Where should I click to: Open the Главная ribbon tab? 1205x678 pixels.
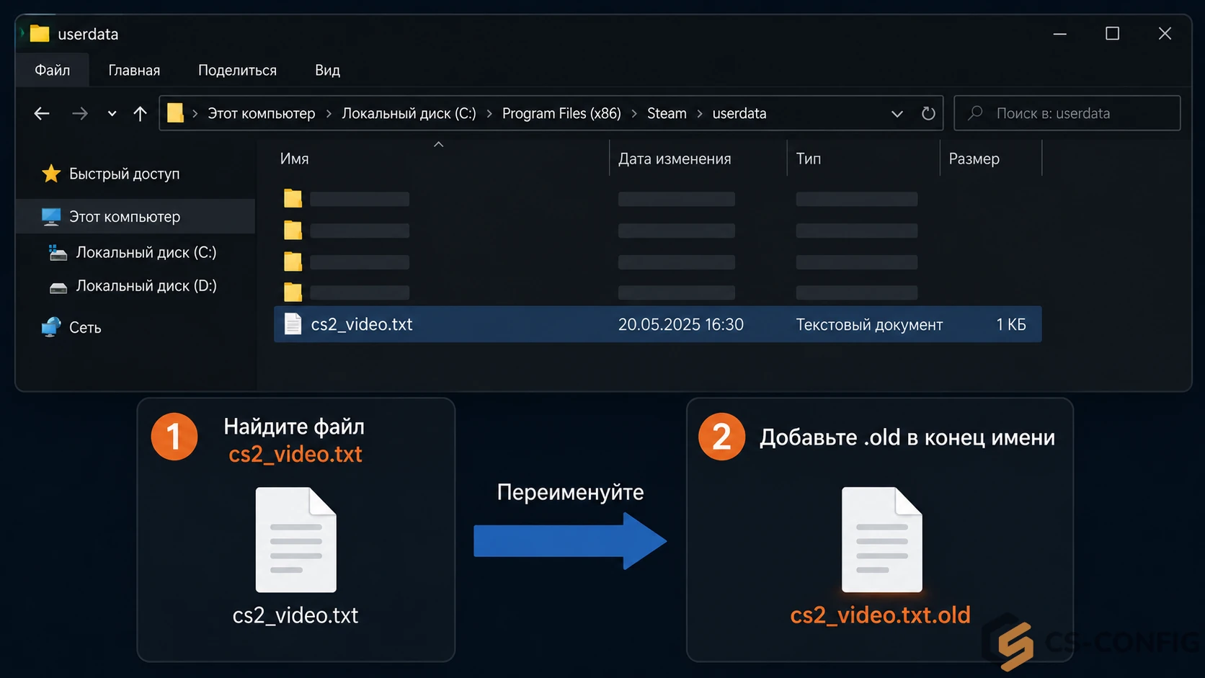[x=134, y=70]
